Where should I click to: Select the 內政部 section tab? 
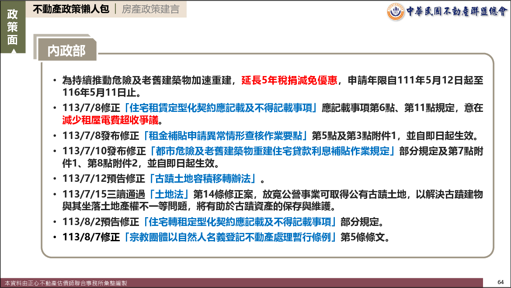(66, 51)
